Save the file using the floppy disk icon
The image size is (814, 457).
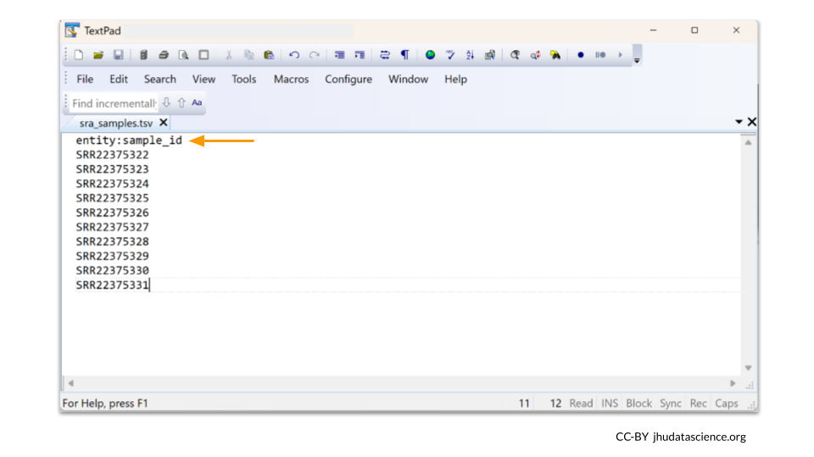coord(118,55)
